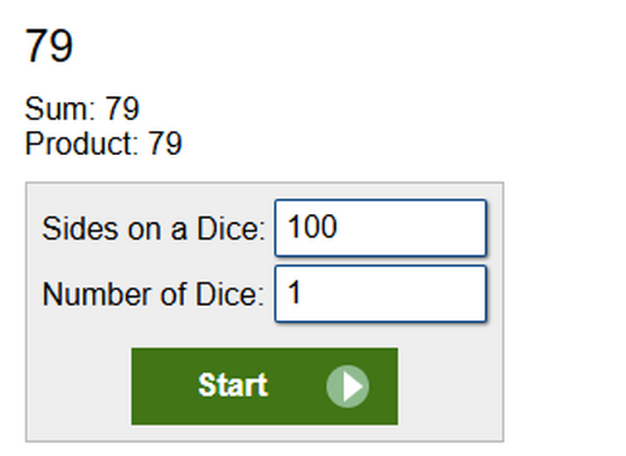Click the play triangle icon on Start
The image size is (626, 456).
[x=353, y=386]
